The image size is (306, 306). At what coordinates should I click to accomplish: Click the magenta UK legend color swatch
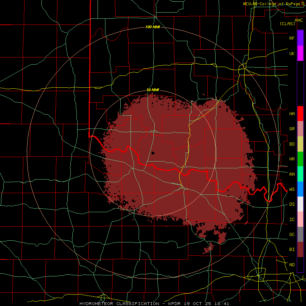coord(300,53)
